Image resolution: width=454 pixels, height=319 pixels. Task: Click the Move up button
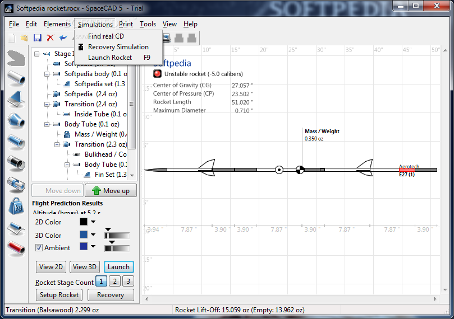pyautogui.click(x=111, y=190)
